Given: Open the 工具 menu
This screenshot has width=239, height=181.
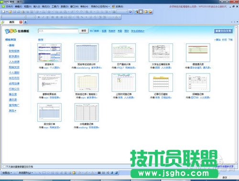Looking at the screenshot, I should click(55, 7).
